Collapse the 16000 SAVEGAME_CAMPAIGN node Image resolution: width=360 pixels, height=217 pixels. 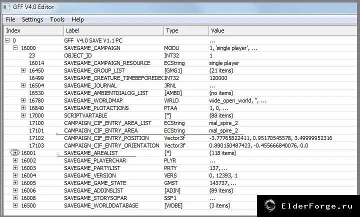(15, 48)
